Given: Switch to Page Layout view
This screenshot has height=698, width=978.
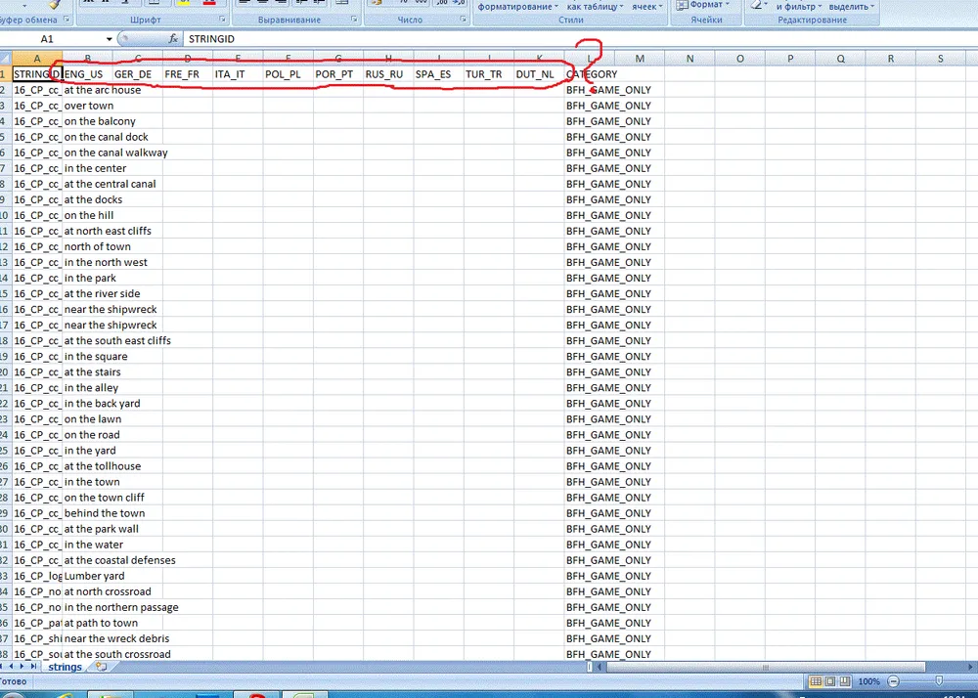Looking at the screenshot, I should click(x=829, y=681).
